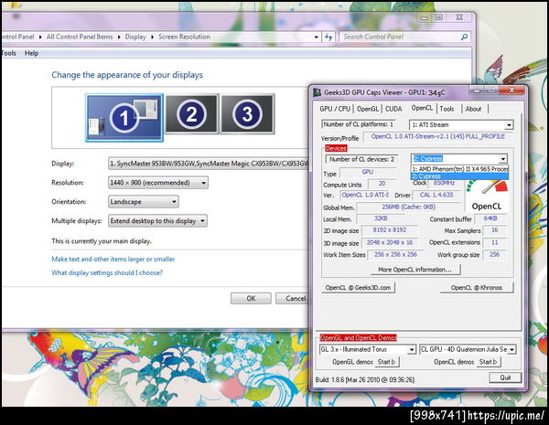Click All Control Panel Items breadcrumb

[x=80, y=37]
